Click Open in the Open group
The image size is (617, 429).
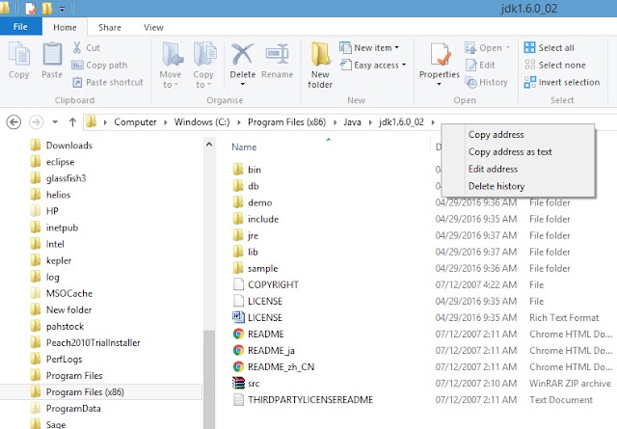point(487,47)
